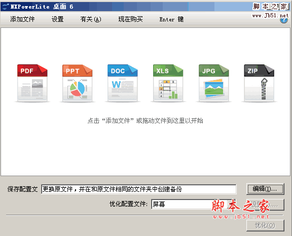Click the 设置 button beside 优化配置文件
This screenshot has height=236, width=292.
point(265,205)
